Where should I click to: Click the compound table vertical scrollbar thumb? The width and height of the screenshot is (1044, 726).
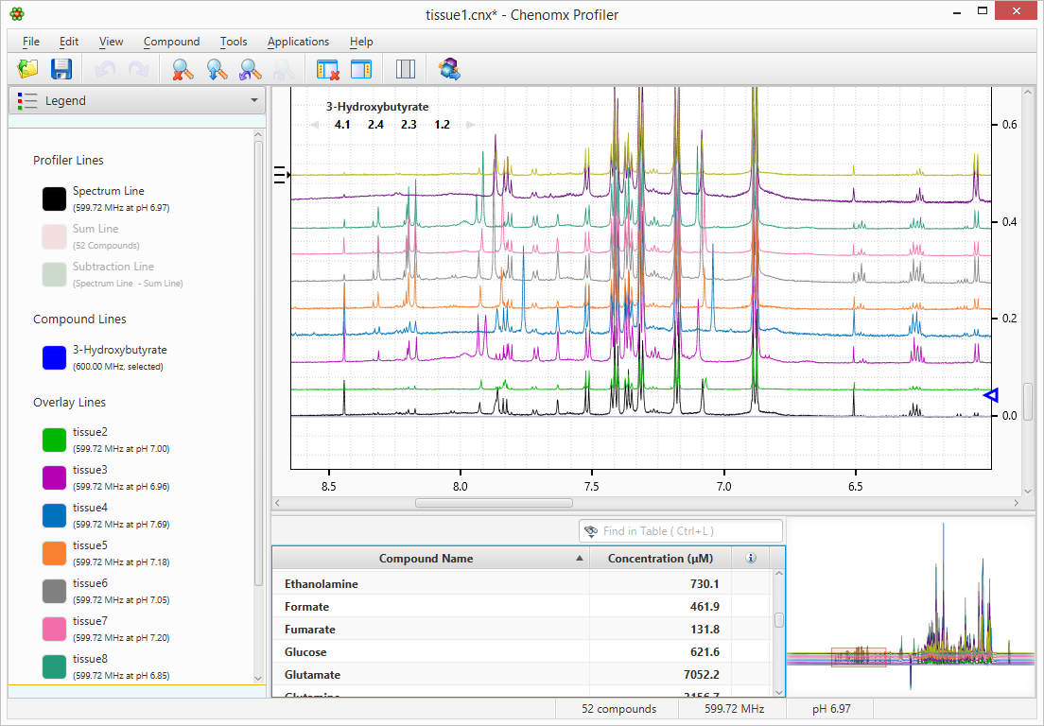(x=778, y=619)
